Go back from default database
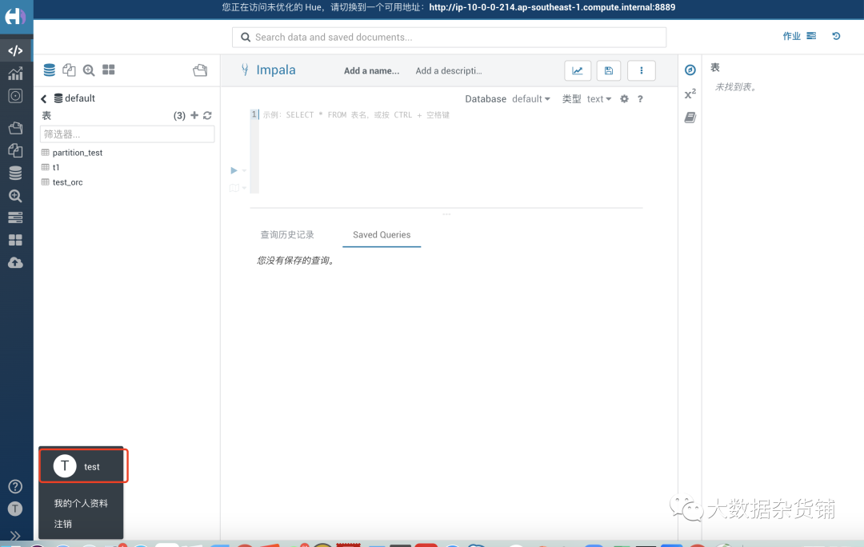The image size is (864, 547). (43, 98)
